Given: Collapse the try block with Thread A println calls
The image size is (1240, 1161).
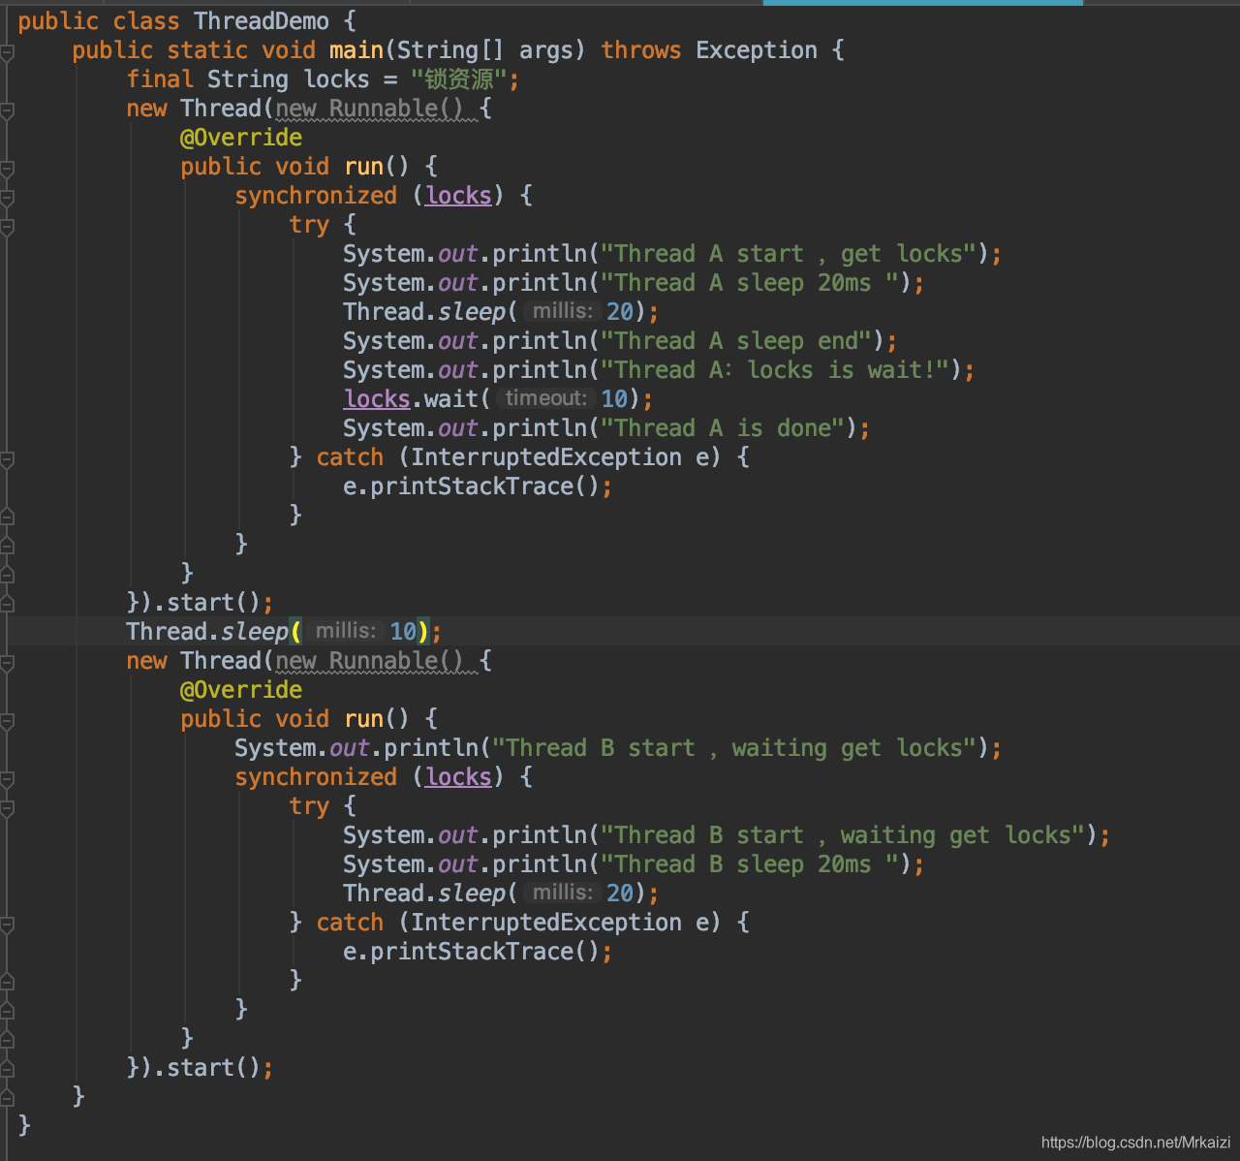Looking at the screenshot, I should click(x=7, y=227).
